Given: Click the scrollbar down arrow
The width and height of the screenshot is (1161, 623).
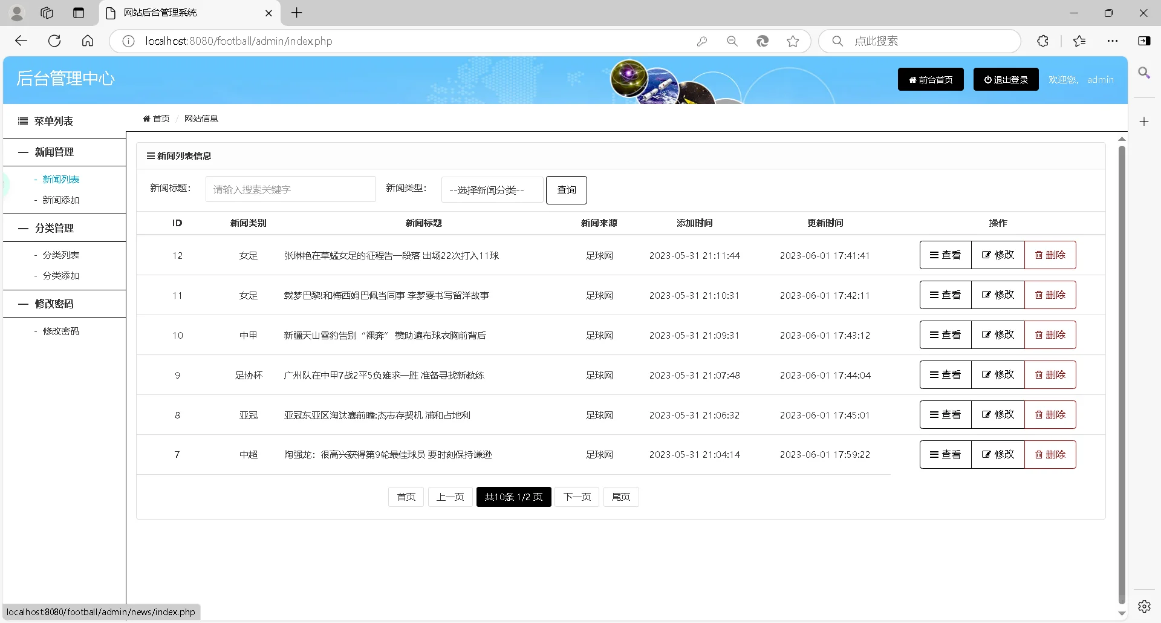Looking at the screenshot, I should tap(1122, 612).
